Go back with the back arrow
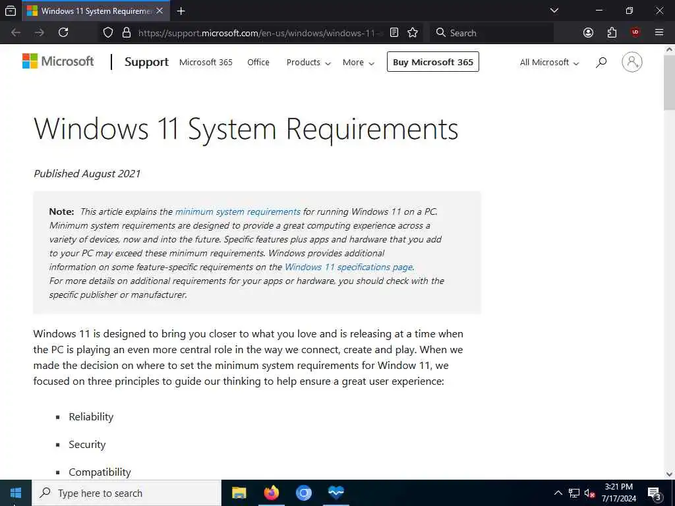Screen dimensions: 675x506 click(16, 33)
